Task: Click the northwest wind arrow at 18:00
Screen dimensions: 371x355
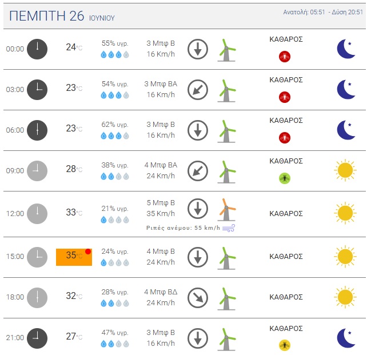Action: click(198, 297)
